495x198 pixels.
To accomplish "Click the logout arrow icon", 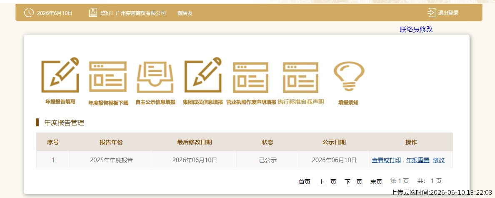I will click(x=431, y=13).
